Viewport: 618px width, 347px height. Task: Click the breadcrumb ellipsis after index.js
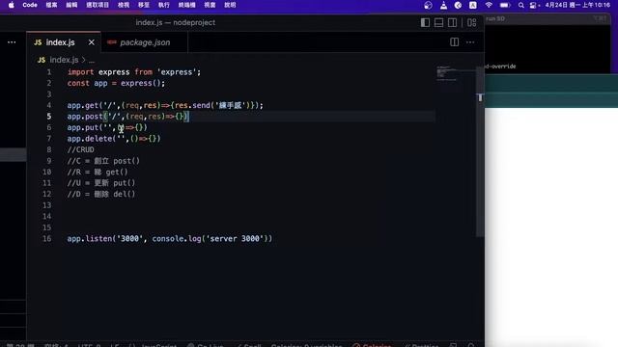[92, 60]
